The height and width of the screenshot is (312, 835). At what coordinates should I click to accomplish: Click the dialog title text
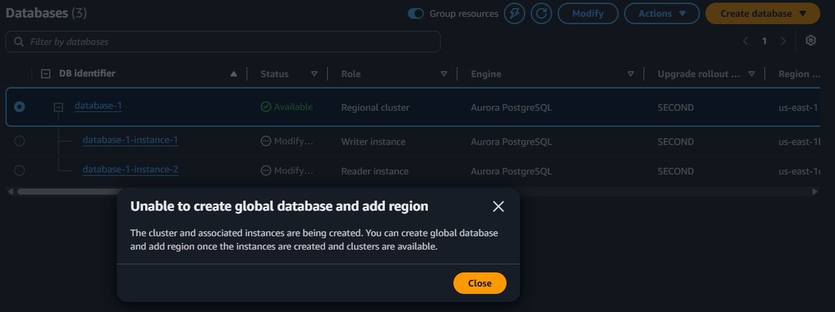[x=279, y=206]
